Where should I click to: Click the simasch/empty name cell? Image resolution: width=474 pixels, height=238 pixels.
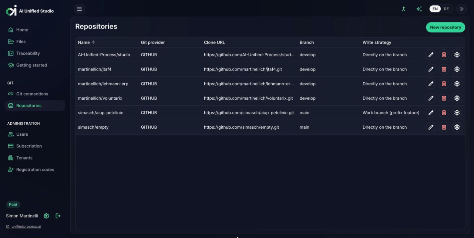click(x=93, y=127)
